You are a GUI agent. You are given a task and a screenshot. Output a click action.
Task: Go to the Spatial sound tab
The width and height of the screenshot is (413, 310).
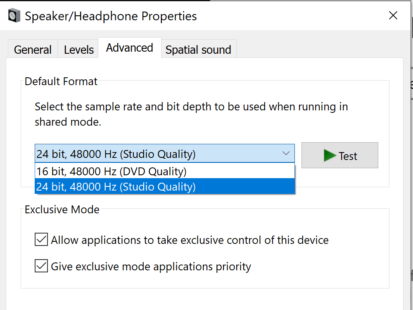(198, 50)
